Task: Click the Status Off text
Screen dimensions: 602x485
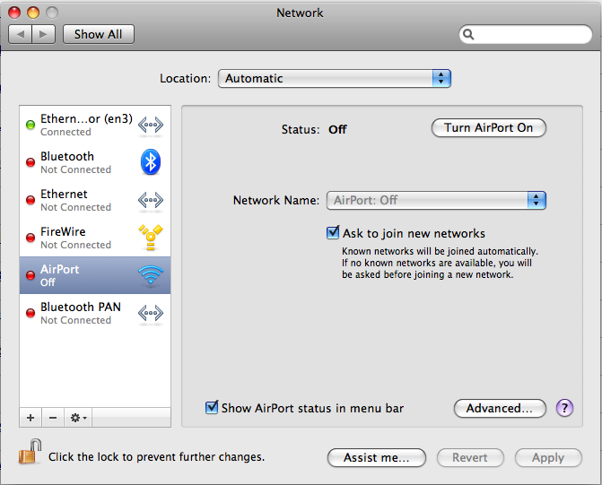Action: (337, 130)
